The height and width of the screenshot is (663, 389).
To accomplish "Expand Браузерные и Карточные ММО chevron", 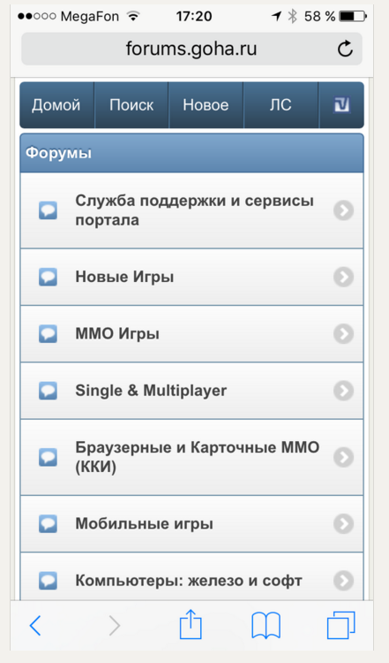I will (x=343, y=458).
